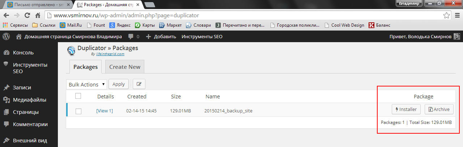
Task: Open a new browser tab
Action: (x=150, y=5)
